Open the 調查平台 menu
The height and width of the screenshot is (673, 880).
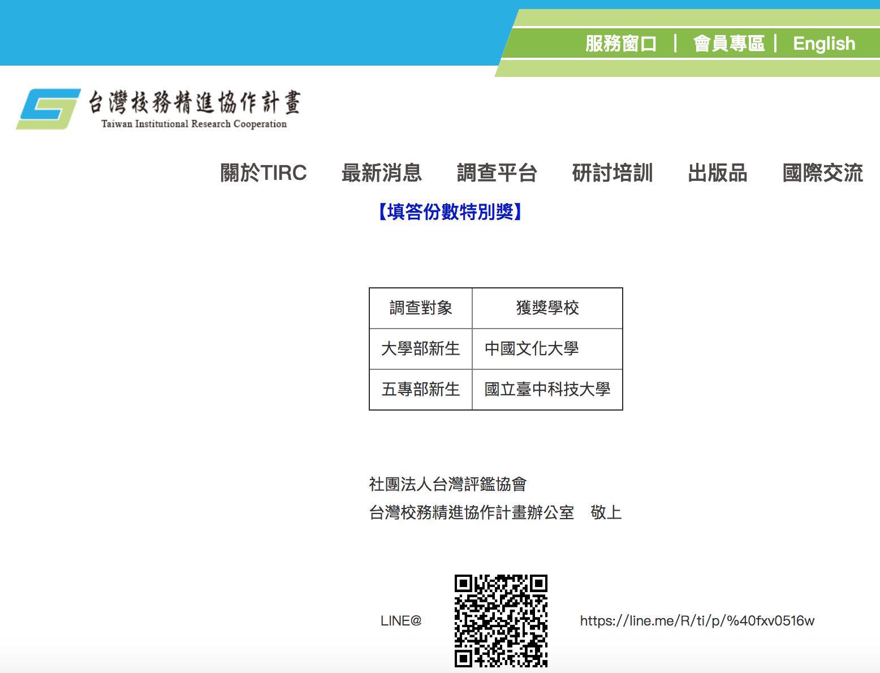[497, 173]
